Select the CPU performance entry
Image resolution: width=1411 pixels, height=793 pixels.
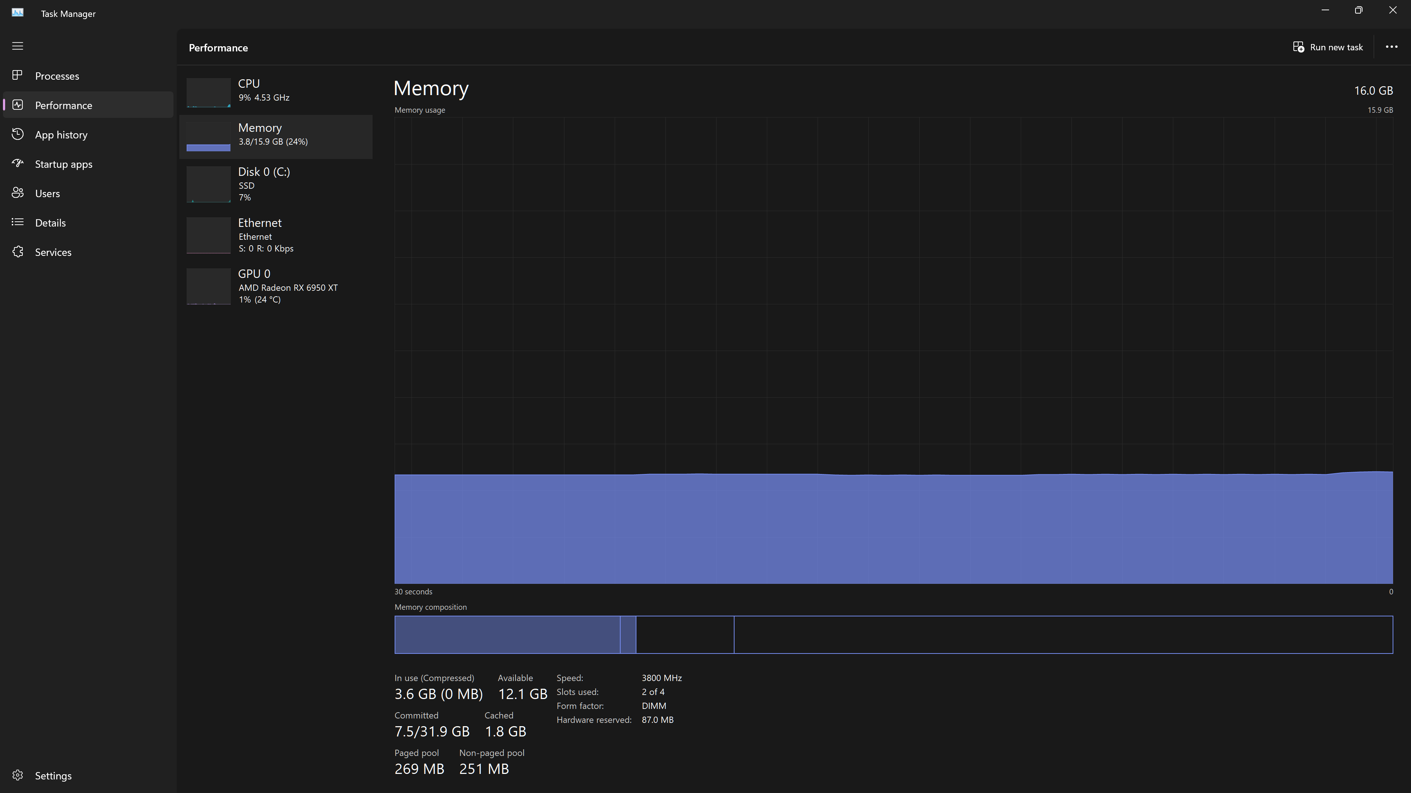click(x=276, y=93)
